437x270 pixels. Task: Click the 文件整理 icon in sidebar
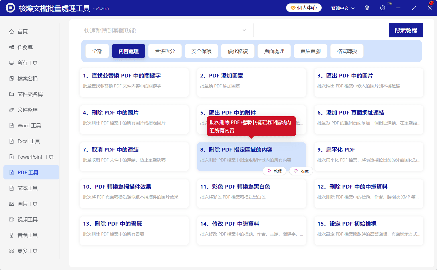[x=11, y=110]
